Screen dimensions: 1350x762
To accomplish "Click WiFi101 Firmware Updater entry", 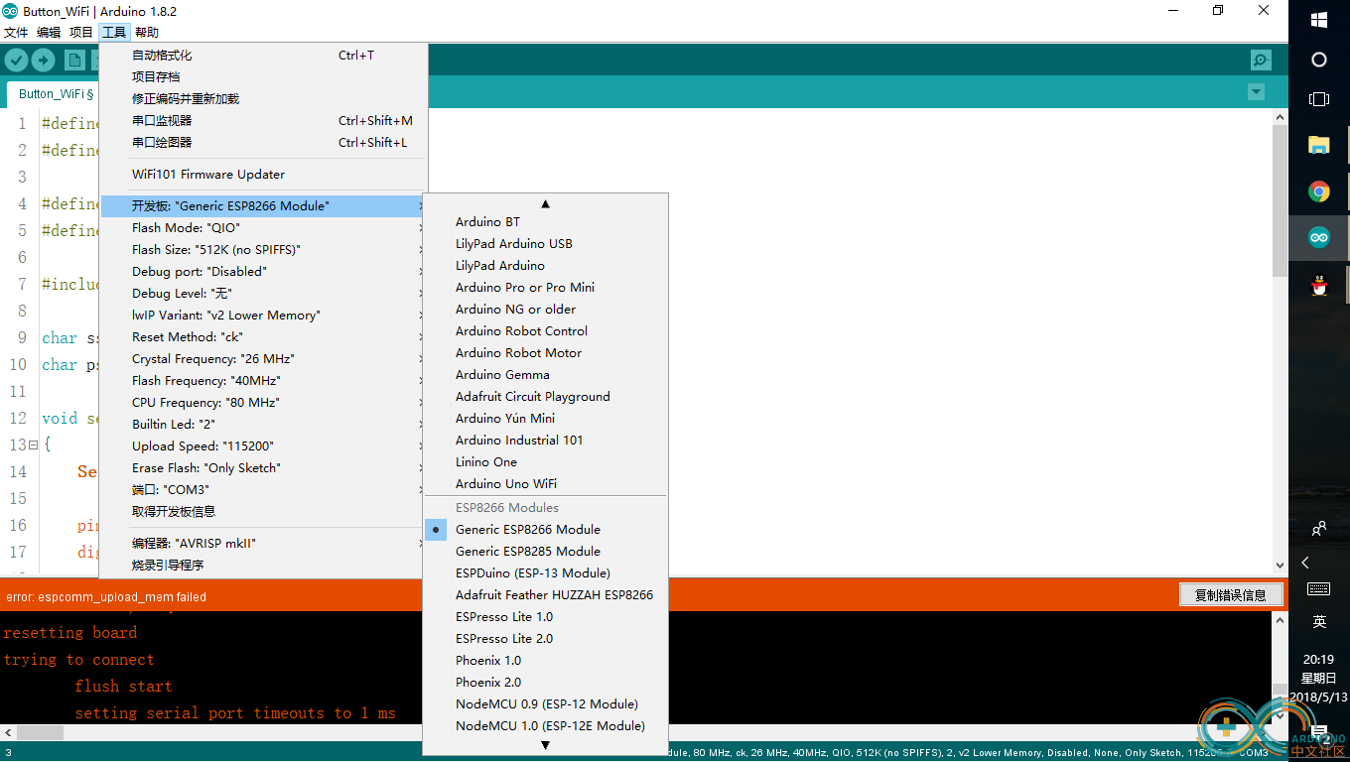I will coord(264,175).
